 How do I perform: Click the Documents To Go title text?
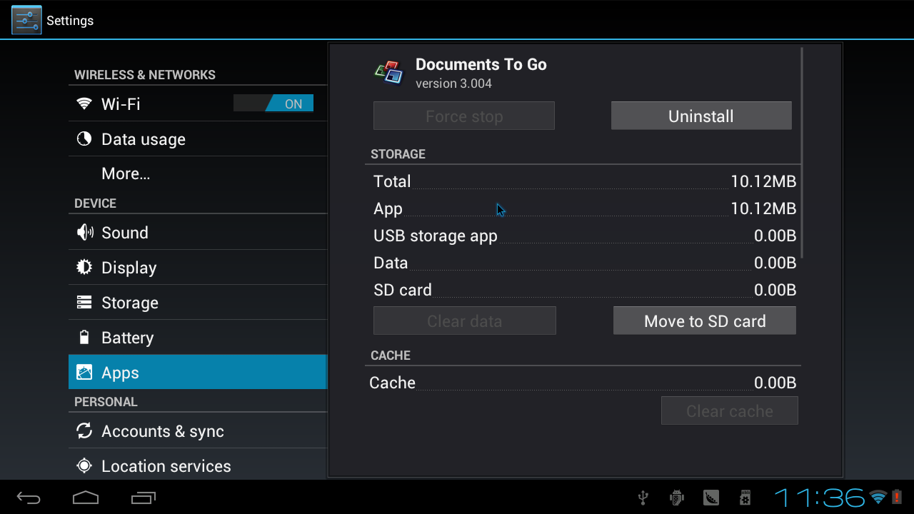pos(481,64)
